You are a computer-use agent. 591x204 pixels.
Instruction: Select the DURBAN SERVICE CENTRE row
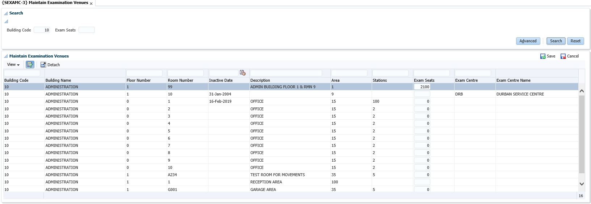[520, 94]
